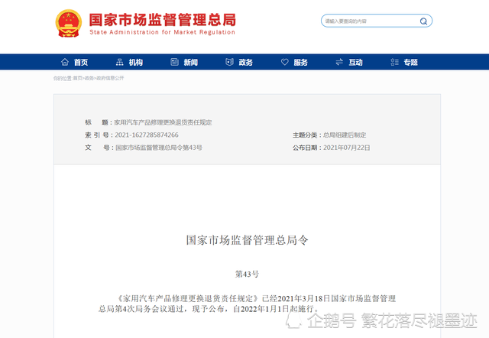Click the national emblem logo
The image size is (489, 338).
tap(69, 24)
